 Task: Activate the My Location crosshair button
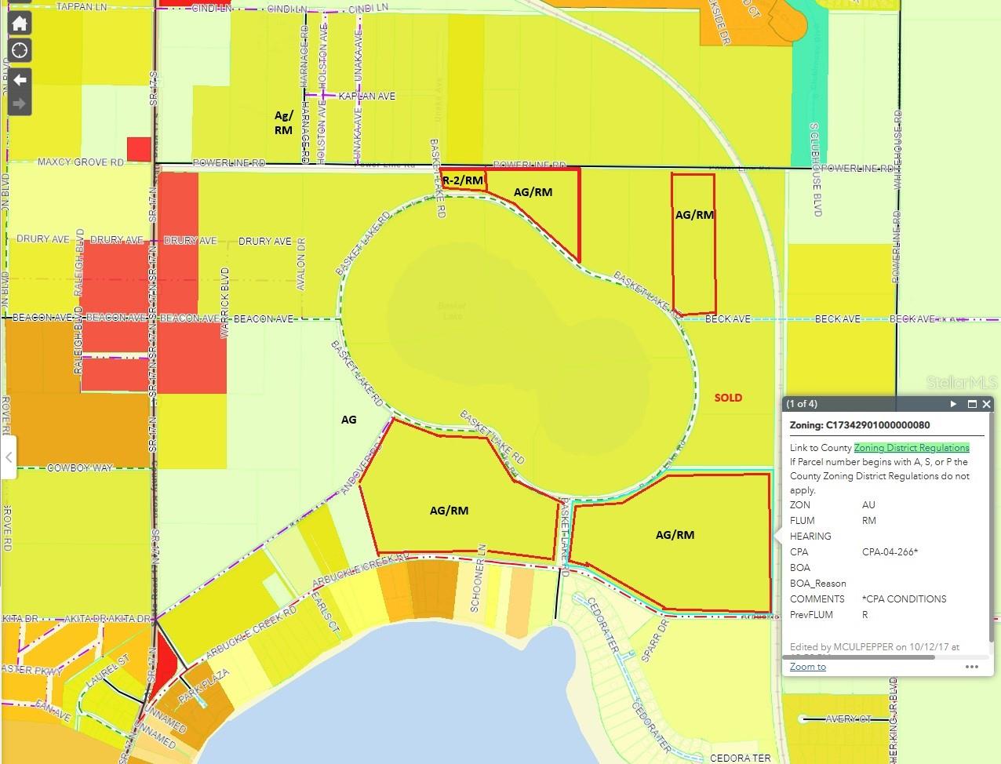(20, 51)
